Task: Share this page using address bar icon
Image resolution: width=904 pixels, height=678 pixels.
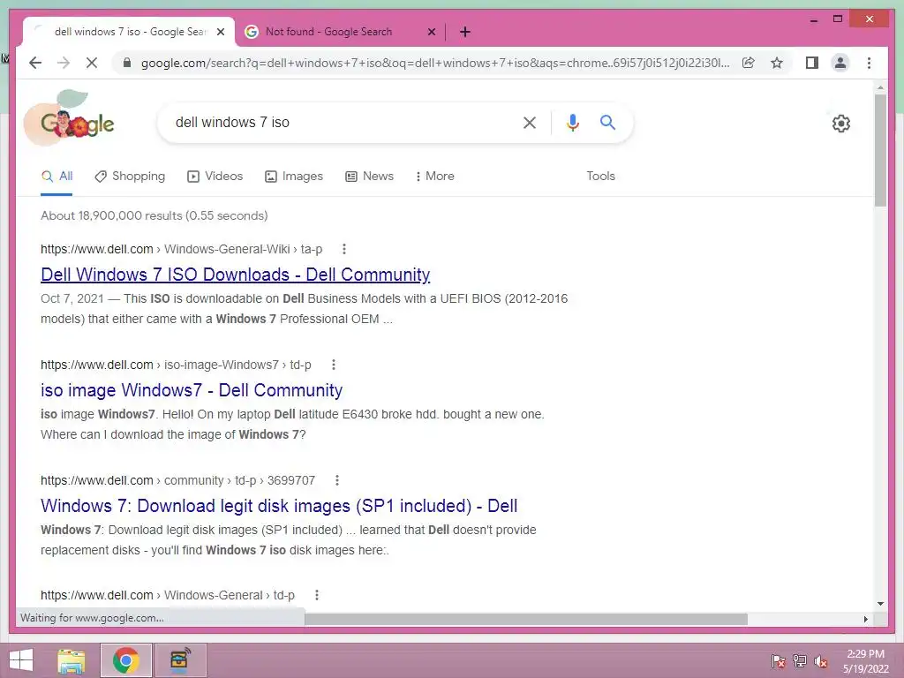Action: [749, 63]
